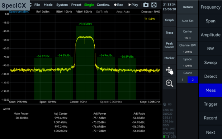The image size is (222, 139).
Task: Edit the Center 1GHz setting
Action: [188, 35]
